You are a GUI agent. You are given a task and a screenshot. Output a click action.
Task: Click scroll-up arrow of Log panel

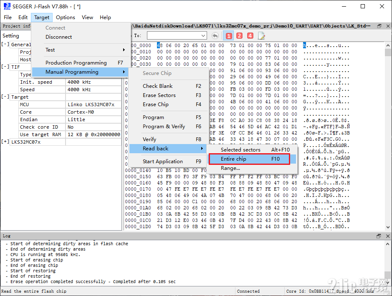[x=388, y=244]
